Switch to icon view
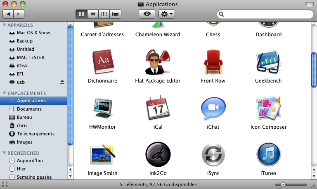The width and height of the screenshot is (317, 189). (81, 14)
